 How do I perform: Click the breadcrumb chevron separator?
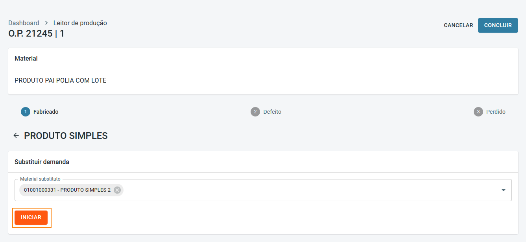(46, 23)
